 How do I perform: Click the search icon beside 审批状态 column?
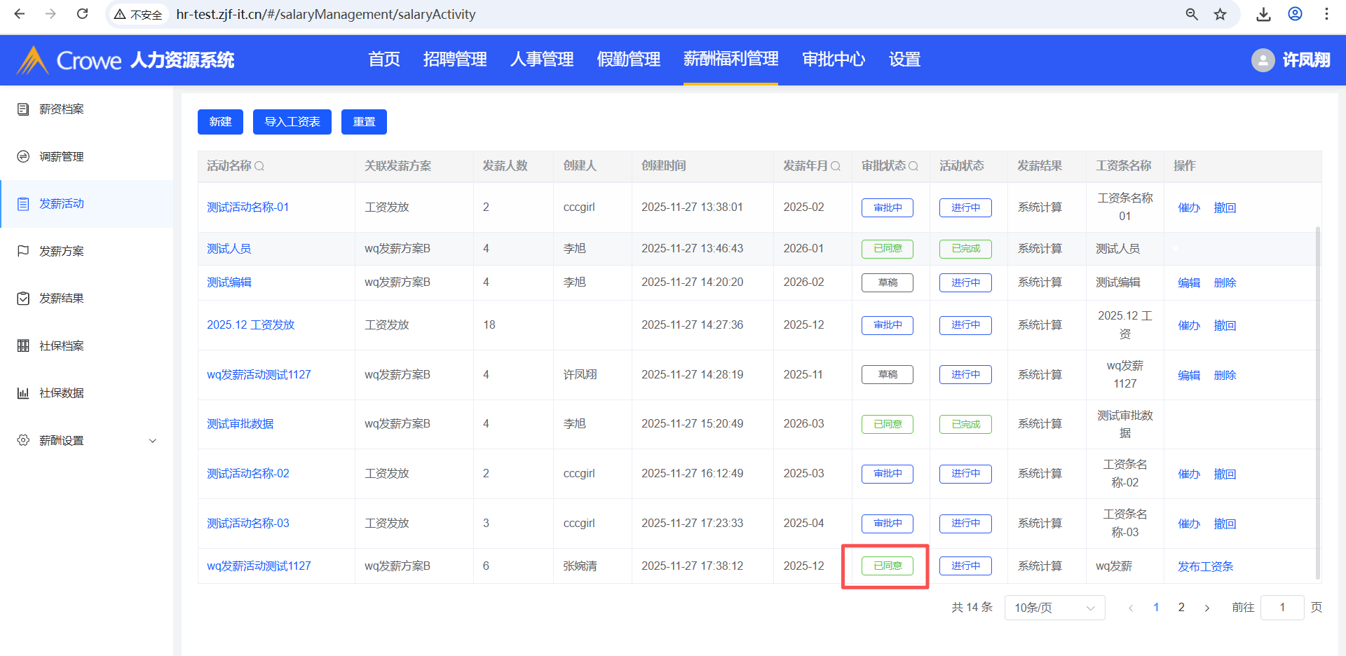(913, 166)
